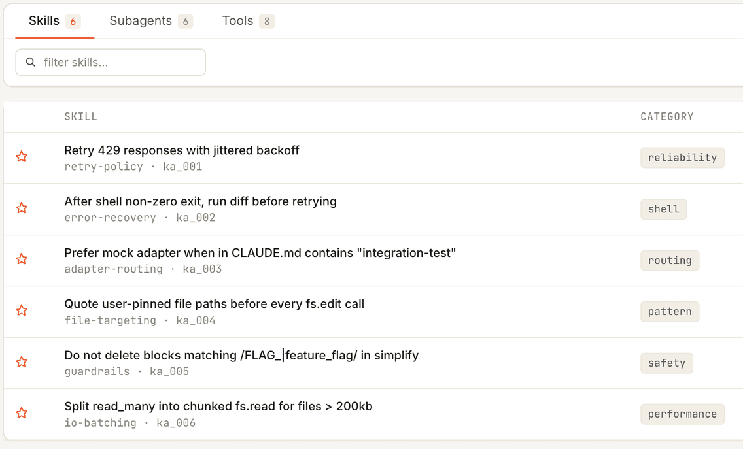The width and height of the screenshot is (743, 449).
Task: Sort by clicking the CATEGORY column header
Action: [x=667, y=116]
